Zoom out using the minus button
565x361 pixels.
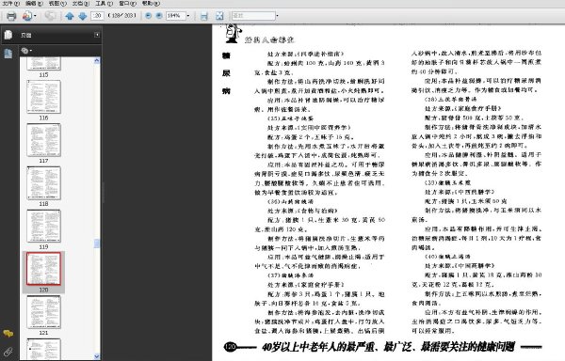(x=148, y=16)
